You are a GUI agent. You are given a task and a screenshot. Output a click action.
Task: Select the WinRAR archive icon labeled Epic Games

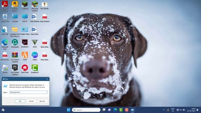(x=15, y=55)
